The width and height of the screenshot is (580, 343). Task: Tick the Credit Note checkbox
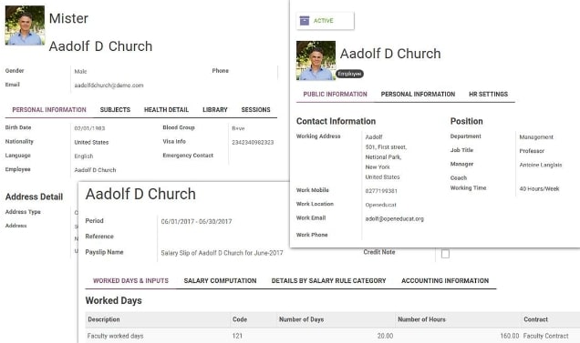pos(445,254)
